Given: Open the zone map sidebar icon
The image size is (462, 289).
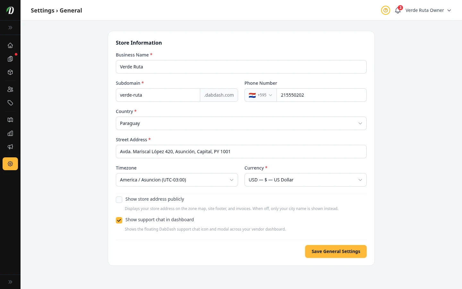Looking at the screenshot, I should [x=10, y=120].
